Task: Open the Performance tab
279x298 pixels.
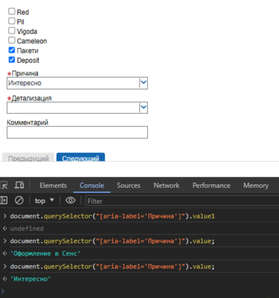Action: tap(211, 185)
